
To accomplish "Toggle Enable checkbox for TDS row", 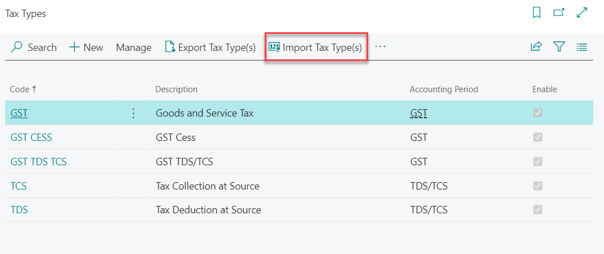I will pyautogui.click(x=538, y=210).
